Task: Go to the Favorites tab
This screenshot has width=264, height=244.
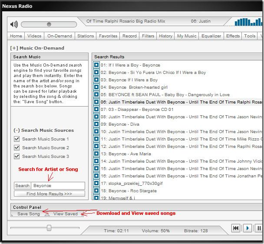Action: [x=108, y=36]
